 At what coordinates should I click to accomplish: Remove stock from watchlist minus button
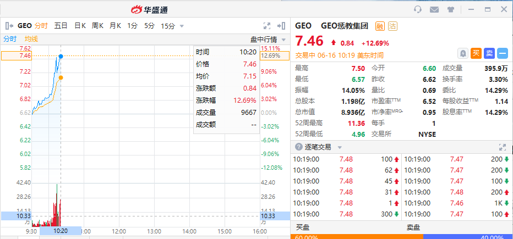(503, 53)
